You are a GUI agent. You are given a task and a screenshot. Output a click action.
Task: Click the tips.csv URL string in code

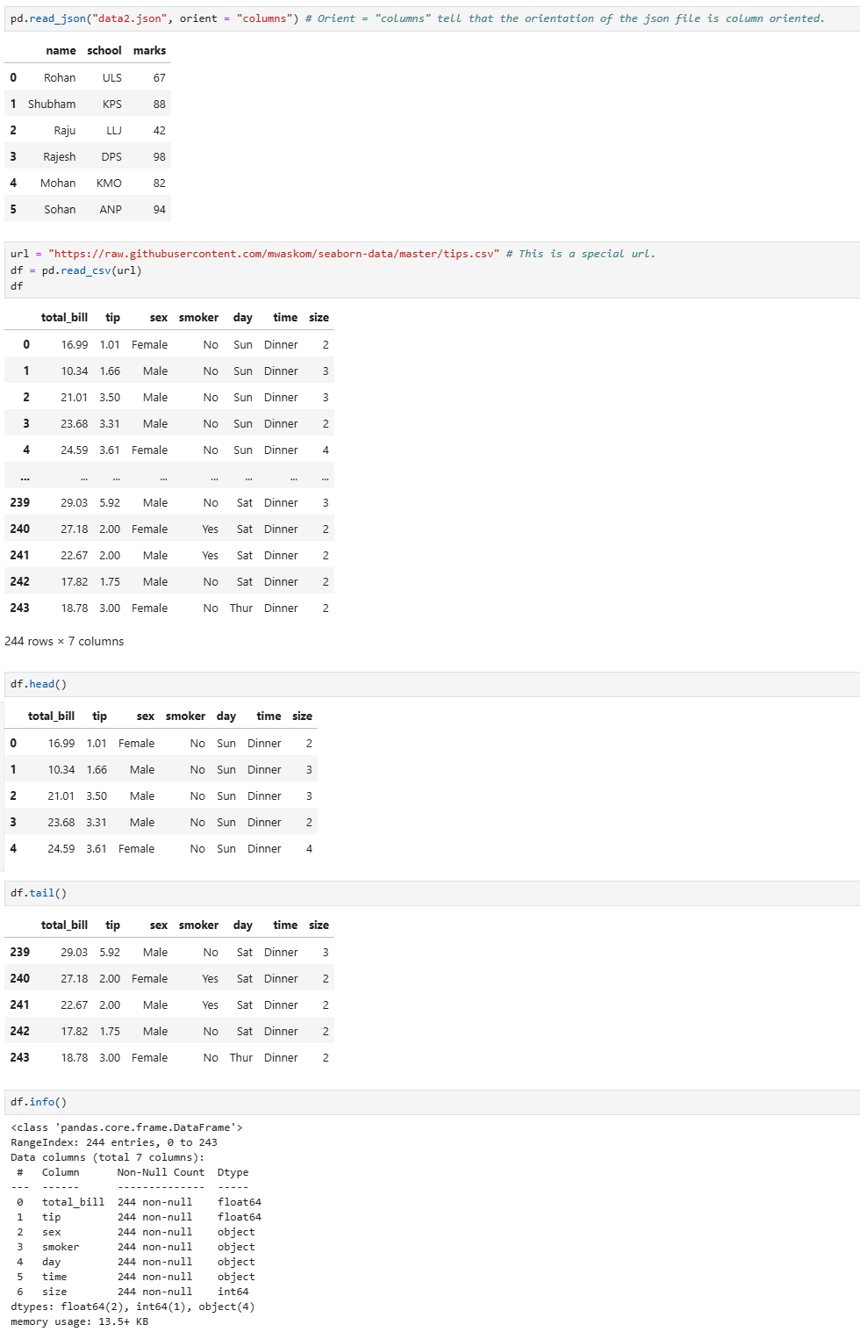tap(273, 254)
